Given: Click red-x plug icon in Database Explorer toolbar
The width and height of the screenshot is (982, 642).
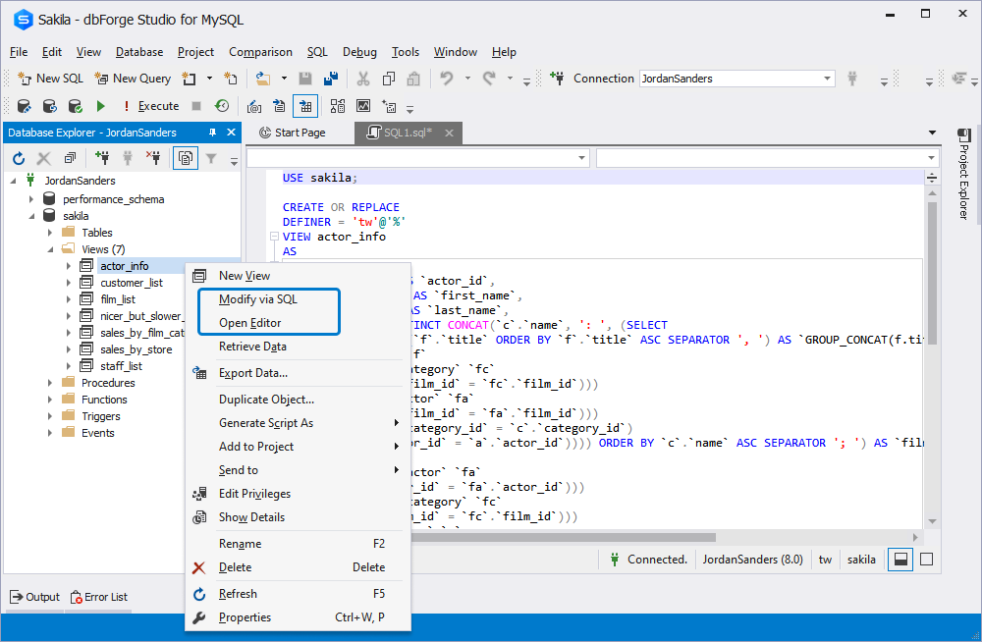Looking at the screenshot, I should point(153,158).
